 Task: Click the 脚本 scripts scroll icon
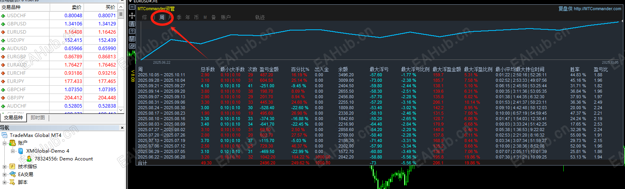pos(13,182)
